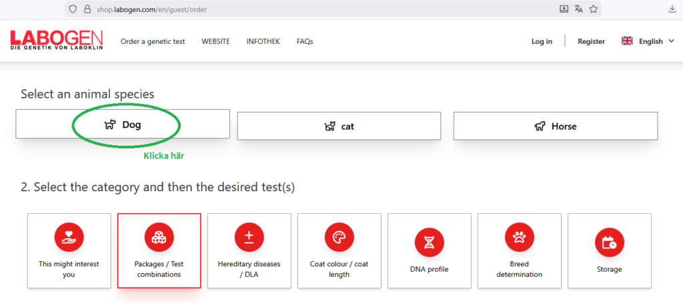Click the Log in link
This screenshot has height=303, width=683.
pyautogui.click(x=542, y=41)
